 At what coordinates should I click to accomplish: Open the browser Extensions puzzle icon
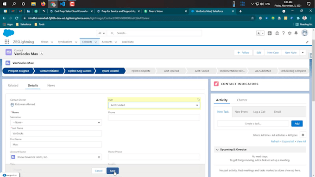298,18
